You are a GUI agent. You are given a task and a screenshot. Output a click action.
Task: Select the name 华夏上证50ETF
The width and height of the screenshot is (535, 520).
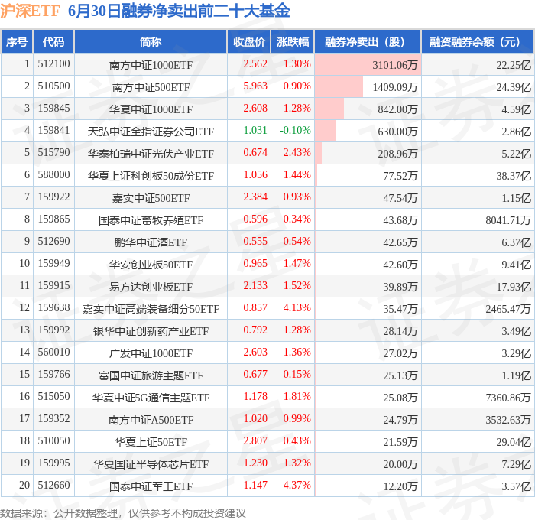(x=151, y=442)
